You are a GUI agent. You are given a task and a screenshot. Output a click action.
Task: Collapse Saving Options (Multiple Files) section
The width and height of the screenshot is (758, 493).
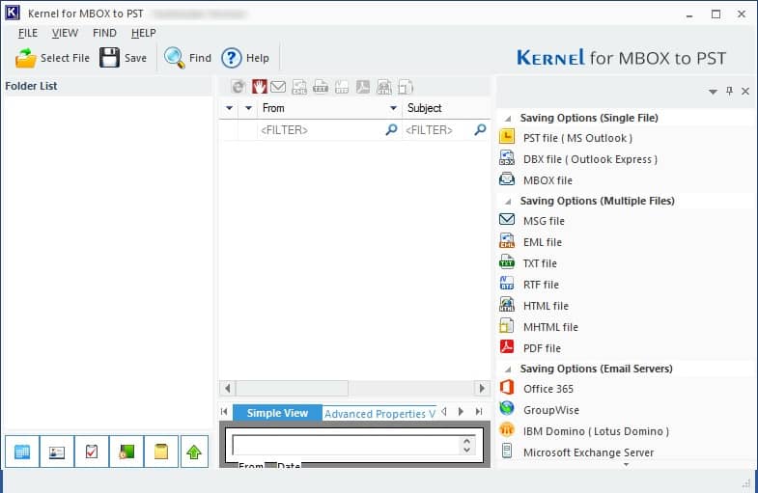[508, 202]
